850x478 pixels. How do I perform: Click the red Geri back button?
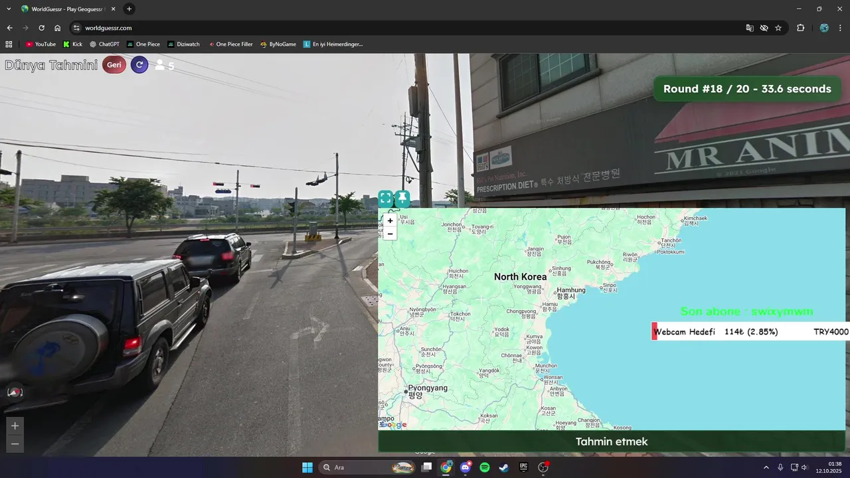(x=114, y=65)
